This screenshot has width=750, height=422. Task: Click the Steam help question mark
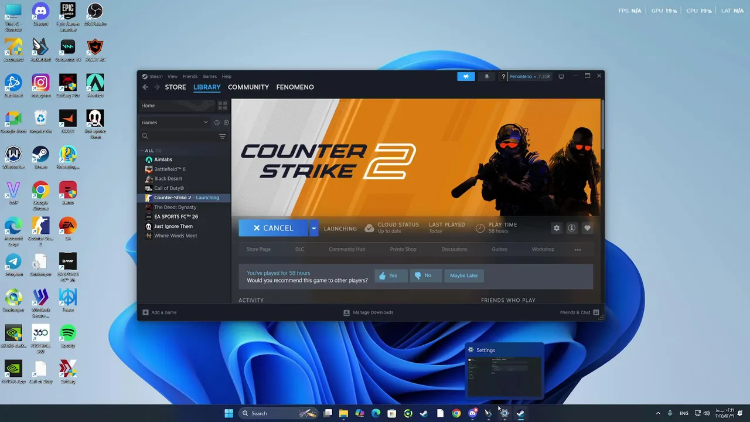coord(503,76)
